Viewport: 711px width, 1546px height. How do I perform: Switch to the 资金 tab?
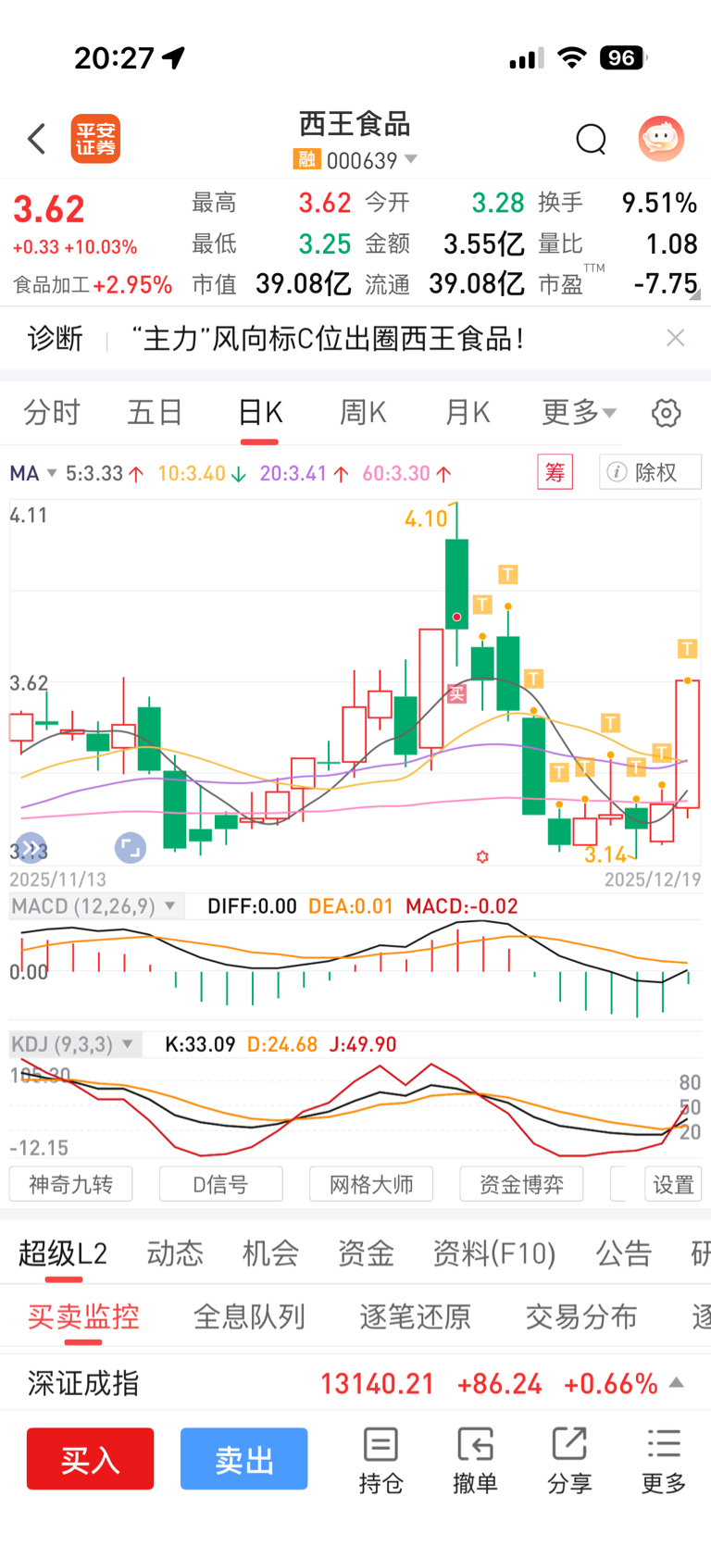tap(366, 1253)
